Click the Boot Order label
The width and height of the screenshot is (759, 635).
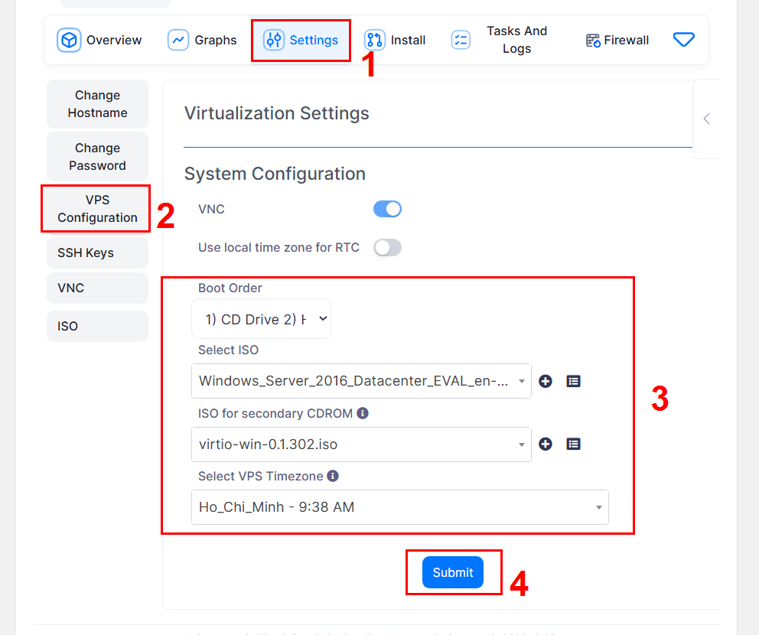pyautogui.click(x=230, y=288)
